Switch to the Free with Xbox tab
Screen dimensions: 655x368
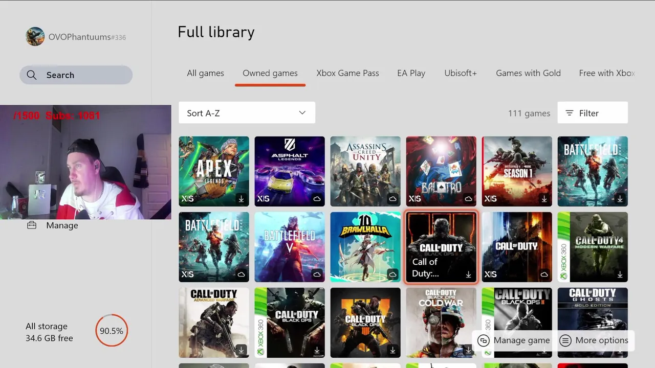point(607,73)
